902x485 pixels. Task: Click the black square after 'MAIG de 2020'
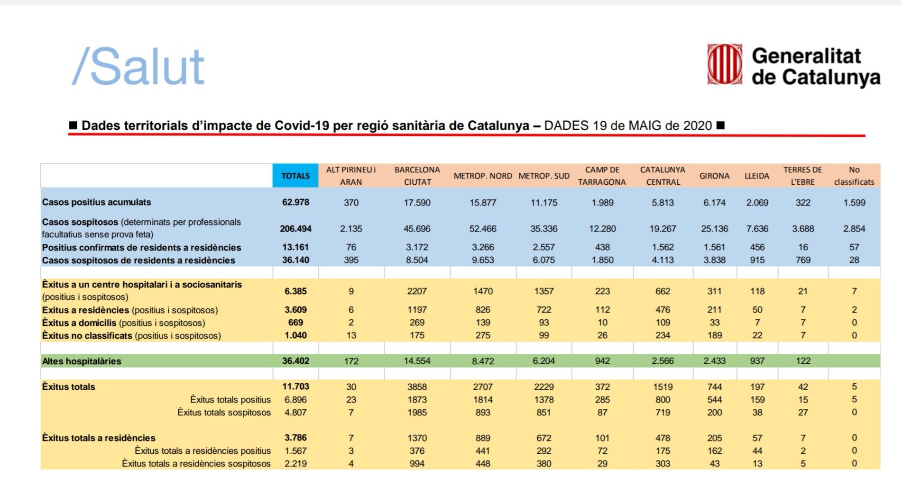(720, 126)
